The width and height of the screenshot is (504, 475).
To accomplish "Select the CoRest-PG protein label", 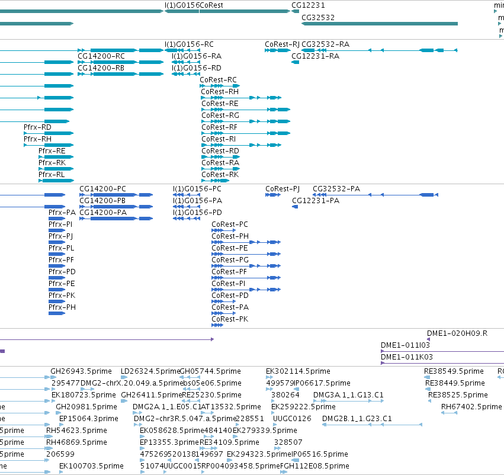I will (230, 260).
